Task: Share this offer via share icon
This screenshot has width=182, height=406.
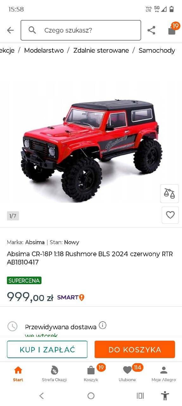Action: pyautogui.click(x=151, y=30)
